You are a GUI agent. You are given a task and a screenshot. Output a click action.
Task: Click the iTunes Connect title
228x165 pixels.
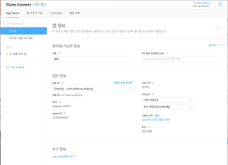tap(18, 5)
